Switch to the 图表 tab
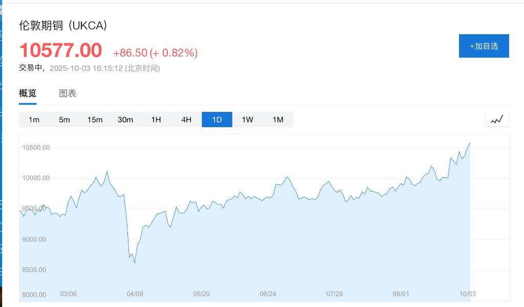This screenshot has width=524, height=307. click(x=68, y=93)
